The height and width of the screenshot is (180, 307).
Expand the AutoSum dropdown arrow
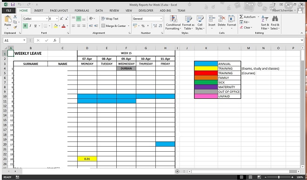(x=258, y=17)
